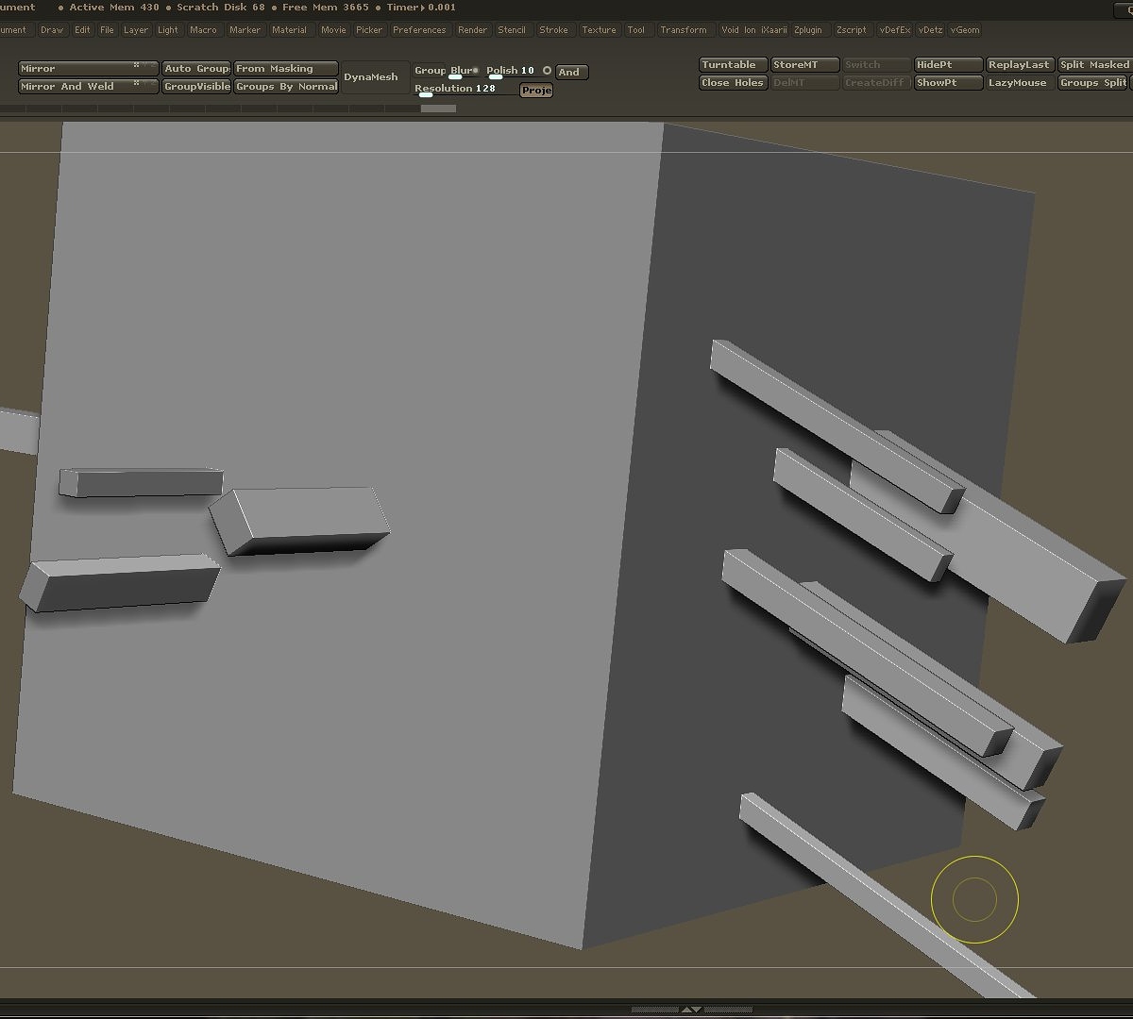Create polygroups From Masking
Image resolution: width=1133 pixels, height=1019 pixels.
coord(286,69)
